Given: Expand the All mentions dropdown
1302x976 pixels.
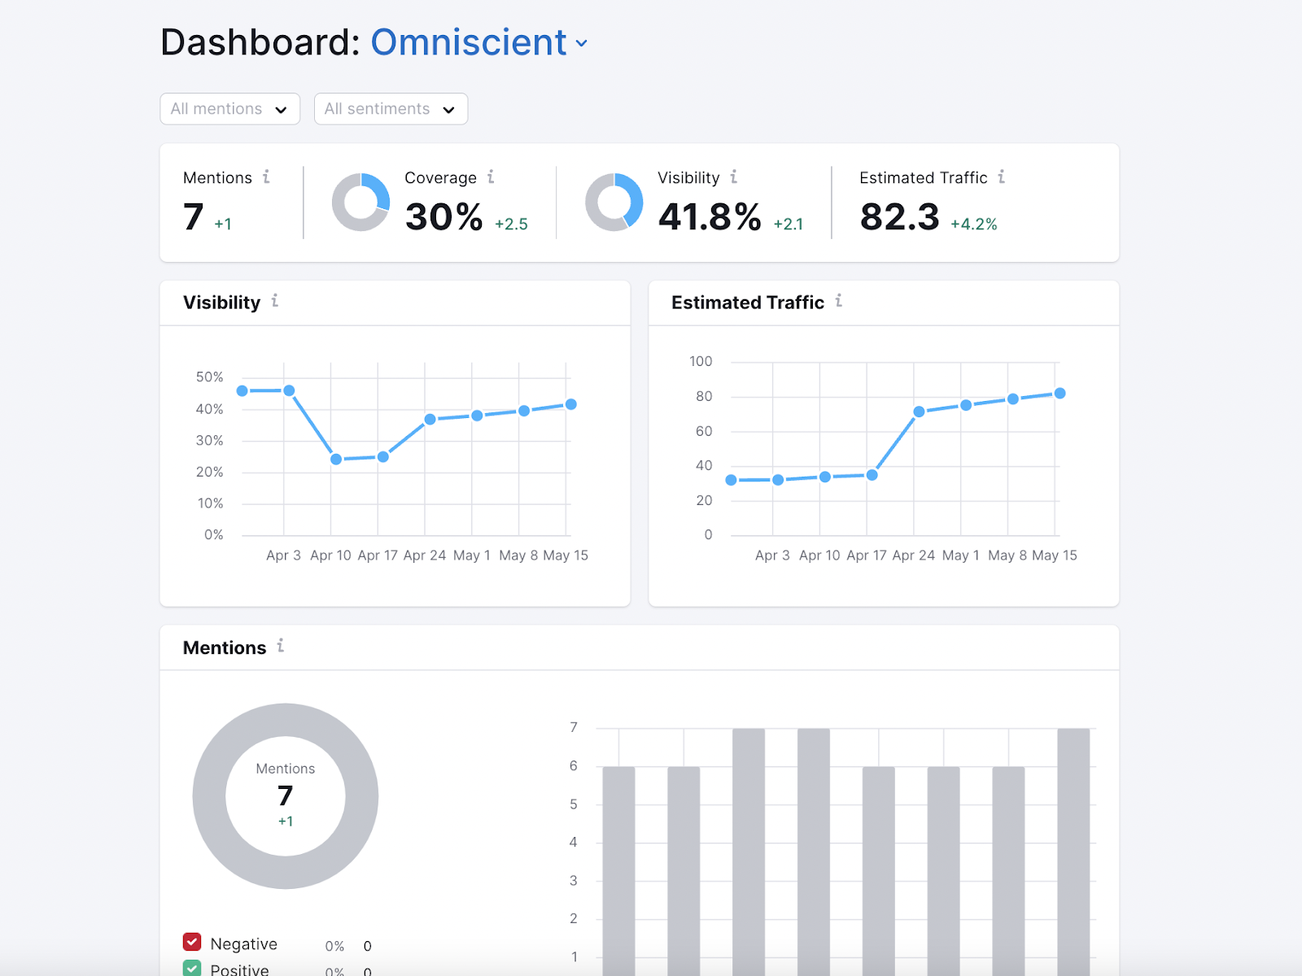Looking at the screenshot, I should [x=230, y=109].
